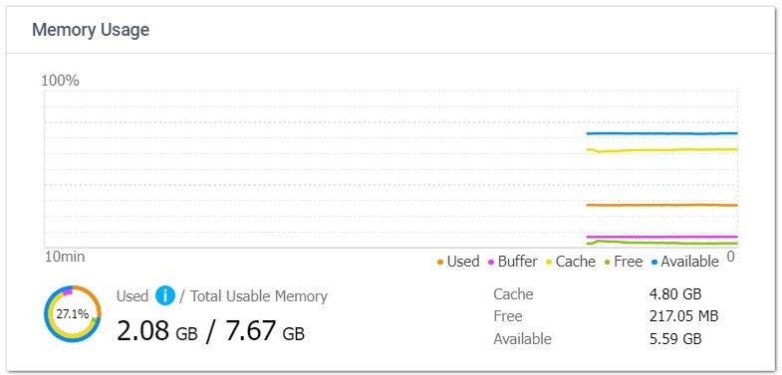Click the magenta Buffer line on the chart
The width and height of the screenshot is (782, 375).
[x=661, y=237]
